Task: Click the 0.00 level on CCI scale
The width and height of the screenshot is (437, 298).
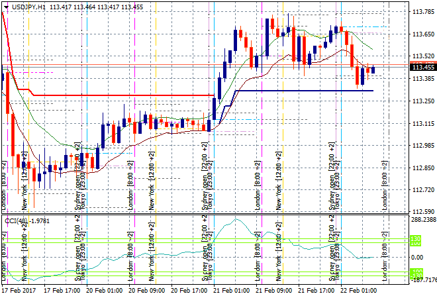Action: pos(418,257)
